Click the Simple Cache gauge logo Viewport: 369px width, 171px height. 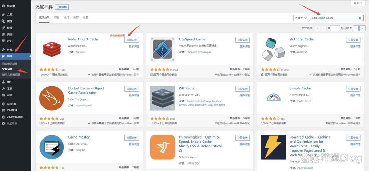tap(273, 98)
